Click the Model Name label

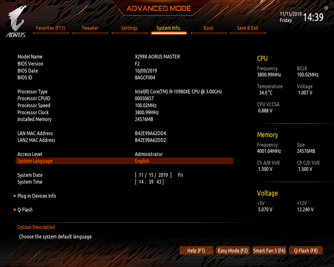pyautogui.click(x=30, y=57)
